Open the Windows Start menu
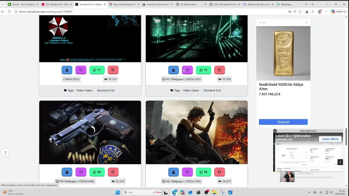Screen dimensions: 349x196 point(118,192)
